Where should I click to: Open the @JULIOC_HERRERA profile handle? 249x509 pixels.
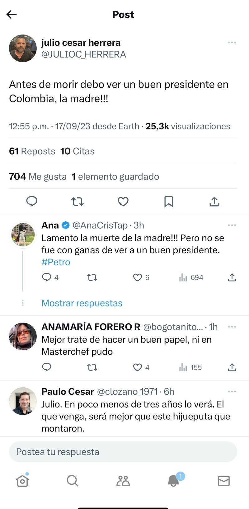click(84, 54)
